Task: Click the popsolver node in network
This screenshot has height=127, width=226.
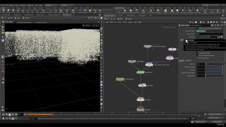Action: coord(141,72)
